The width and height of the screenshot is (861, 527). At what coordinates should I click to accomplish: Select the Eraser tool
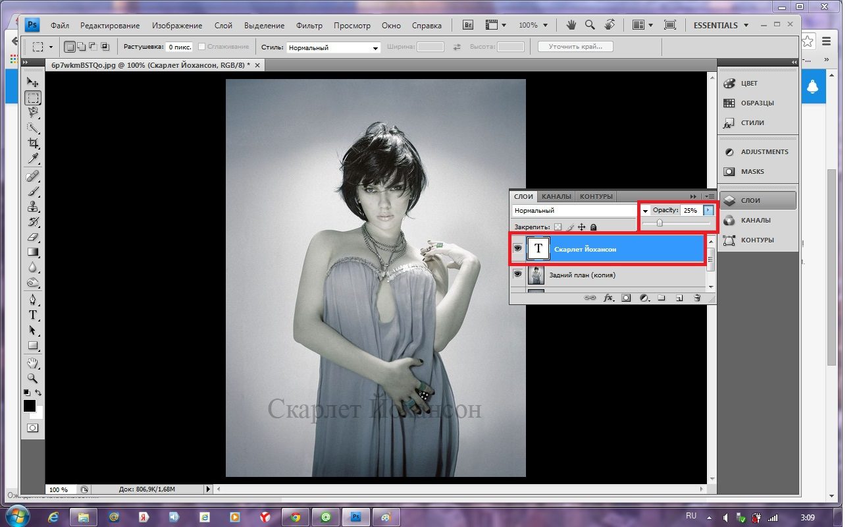[x=32, y=236]
